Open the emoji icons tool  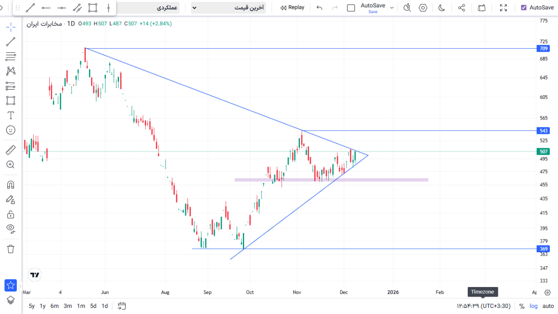coord(11,130)
